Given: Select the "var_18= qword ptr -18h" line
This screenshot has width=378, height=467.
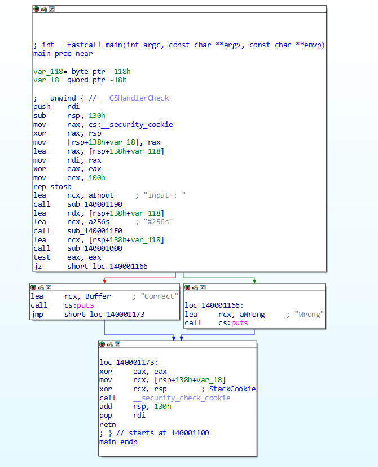Looking at the screenshot, I should pyautogui.click(x=80, y=80).
